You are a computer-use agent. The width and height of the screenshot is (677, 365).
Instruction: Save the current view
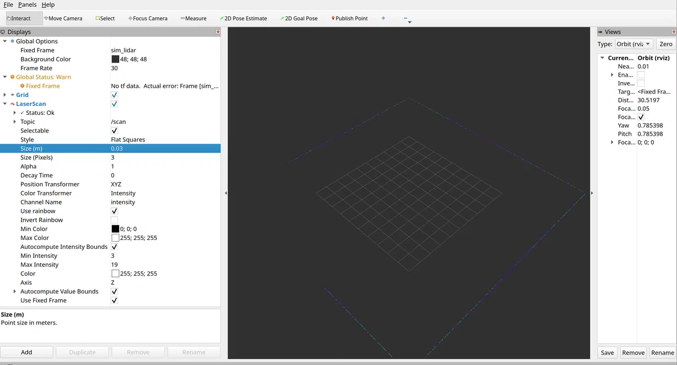coord(608,353)
